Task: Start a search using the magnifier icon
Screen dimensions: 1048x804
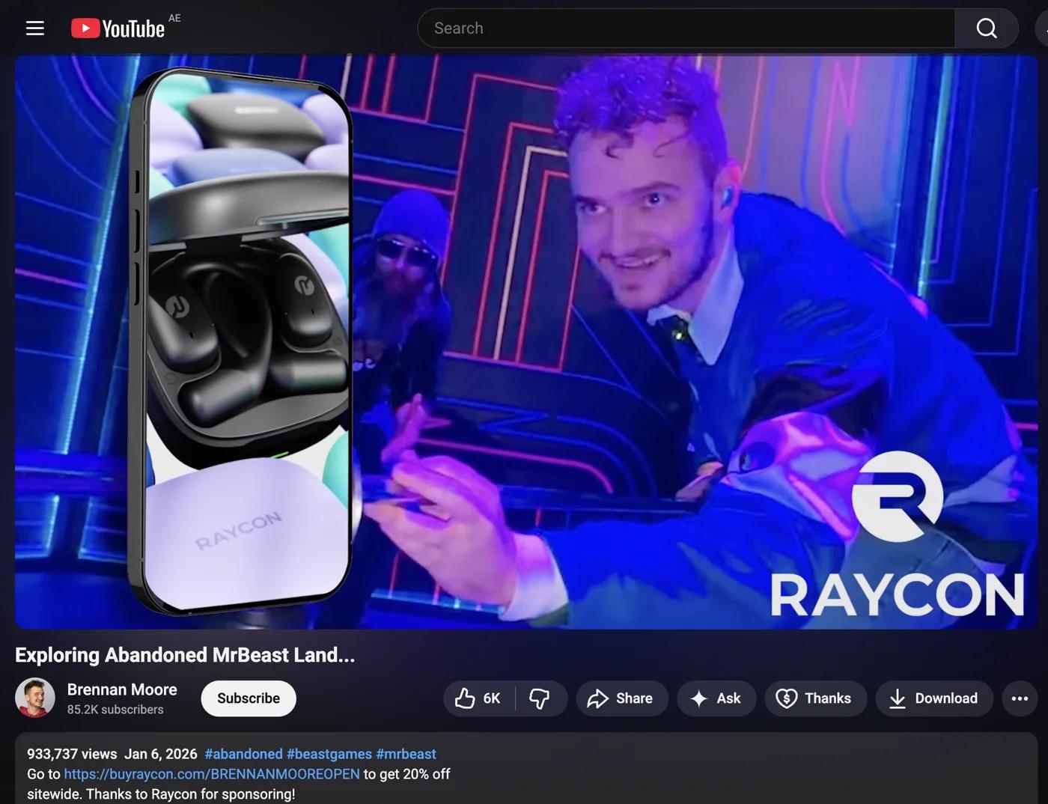Action: 986,28
